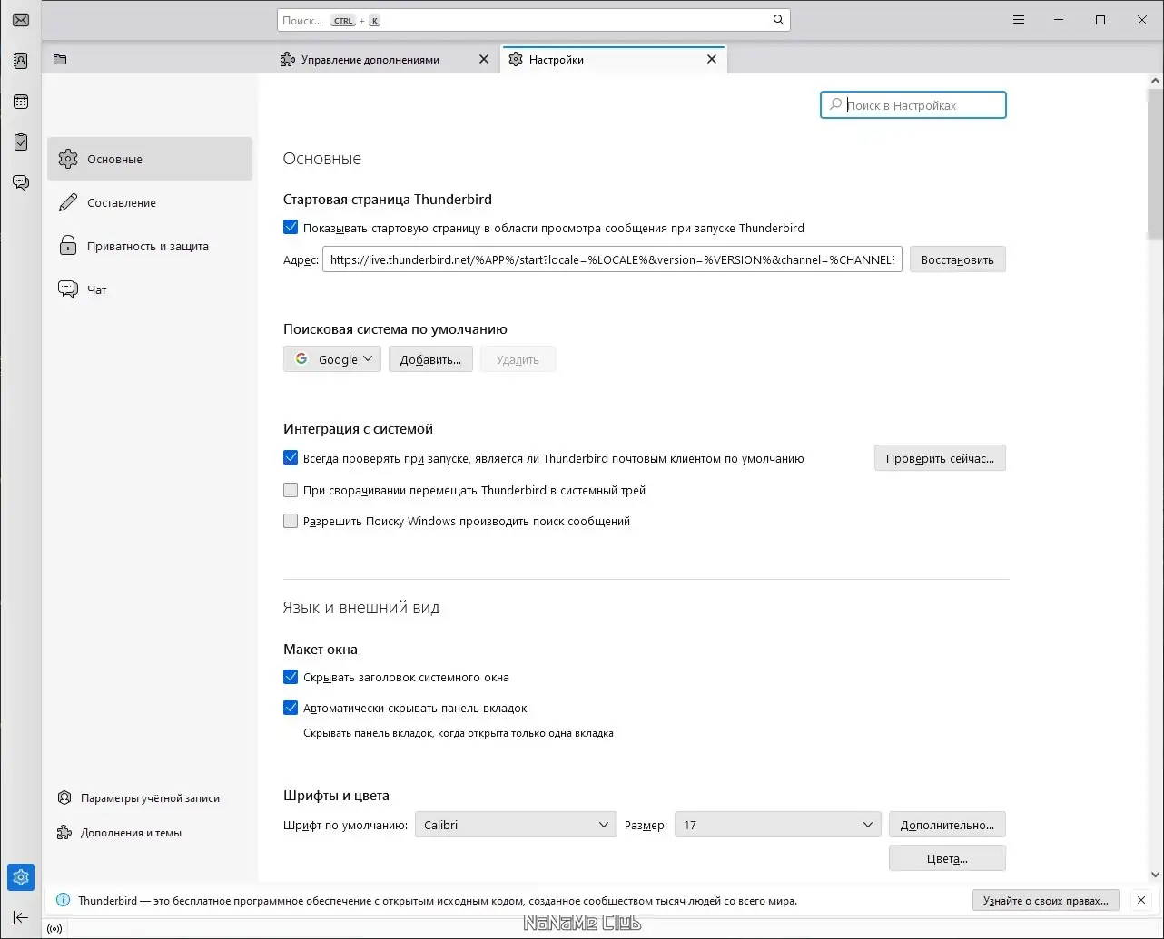Click the «Адрес:» label
This screenshot has width=1164, height=939.
(301, 259)
